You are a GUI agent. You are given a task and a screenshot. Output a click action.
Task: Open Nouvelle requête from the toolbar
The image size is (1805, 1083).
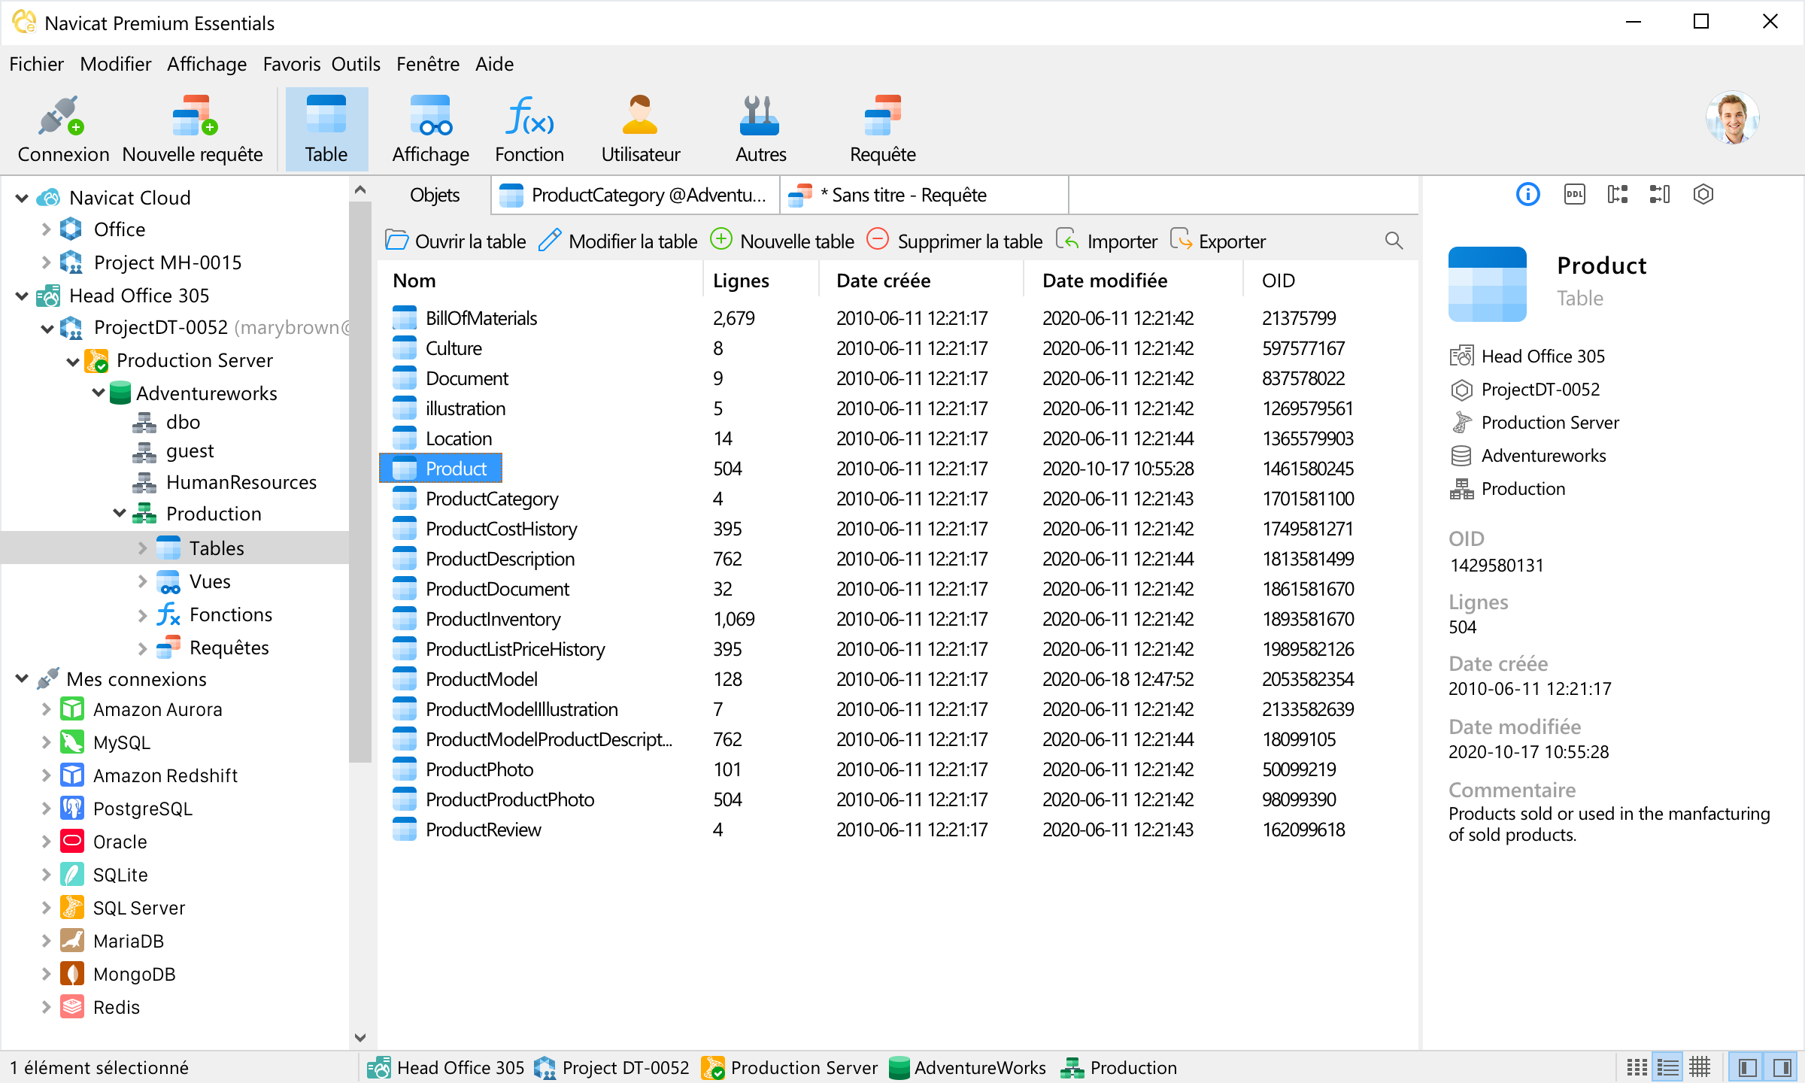click(x=193, y=129)
